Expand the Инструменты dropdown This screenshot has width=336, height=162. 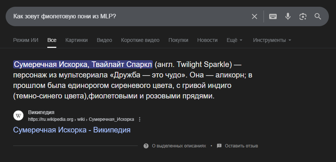pos(272,40)
